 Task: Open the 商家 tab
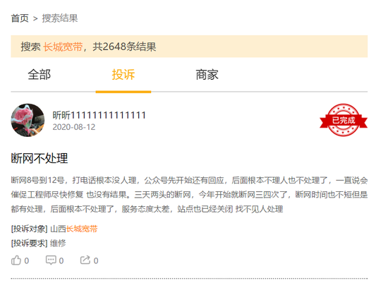pyautogui.click(x=207, y=75)
